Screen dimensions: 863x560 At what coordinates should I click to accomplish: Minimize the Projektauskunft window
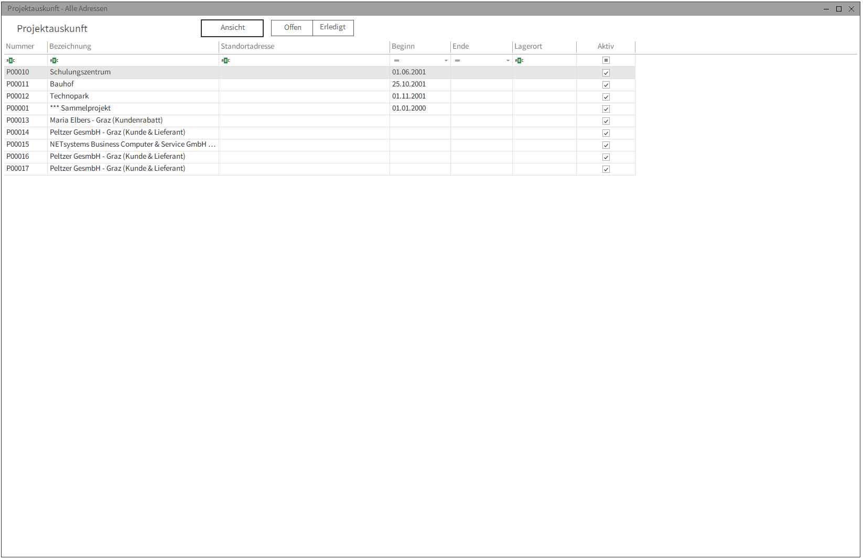click(x=826, y=9)
